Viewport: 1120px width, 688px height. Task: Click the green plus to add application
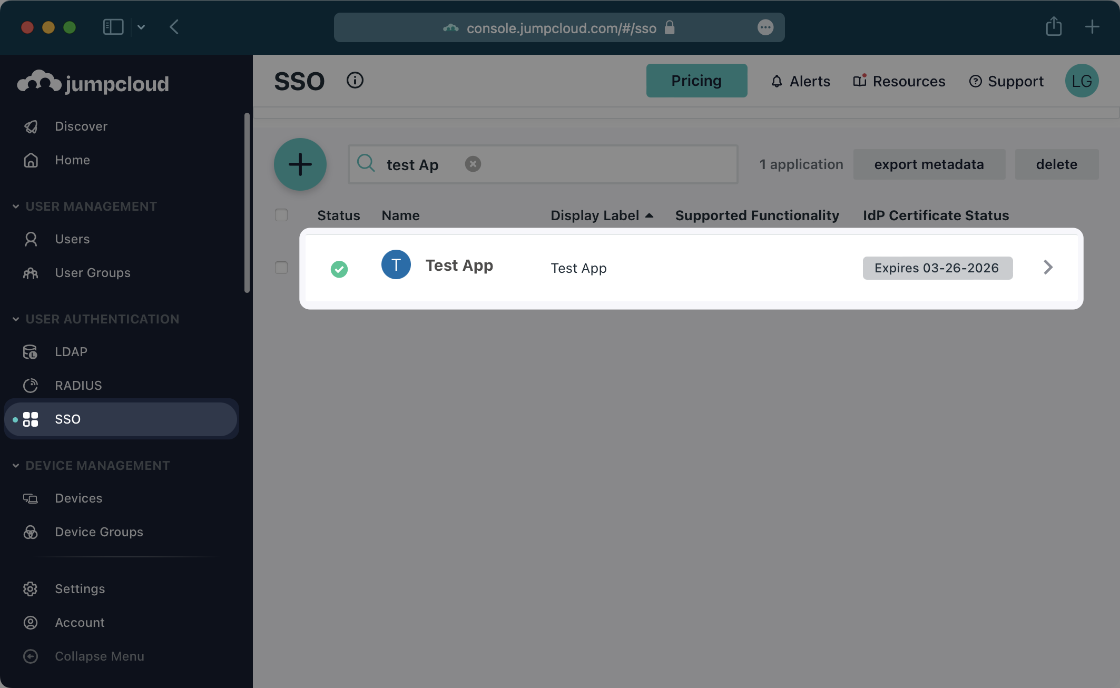coord(300,164)
